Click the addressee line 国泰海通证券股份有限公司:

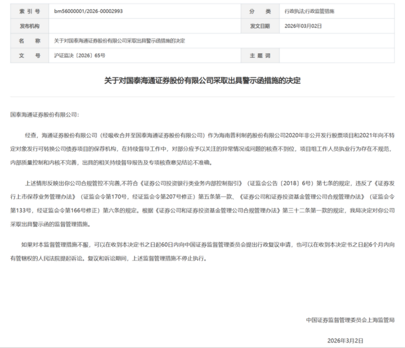[44, 114]
